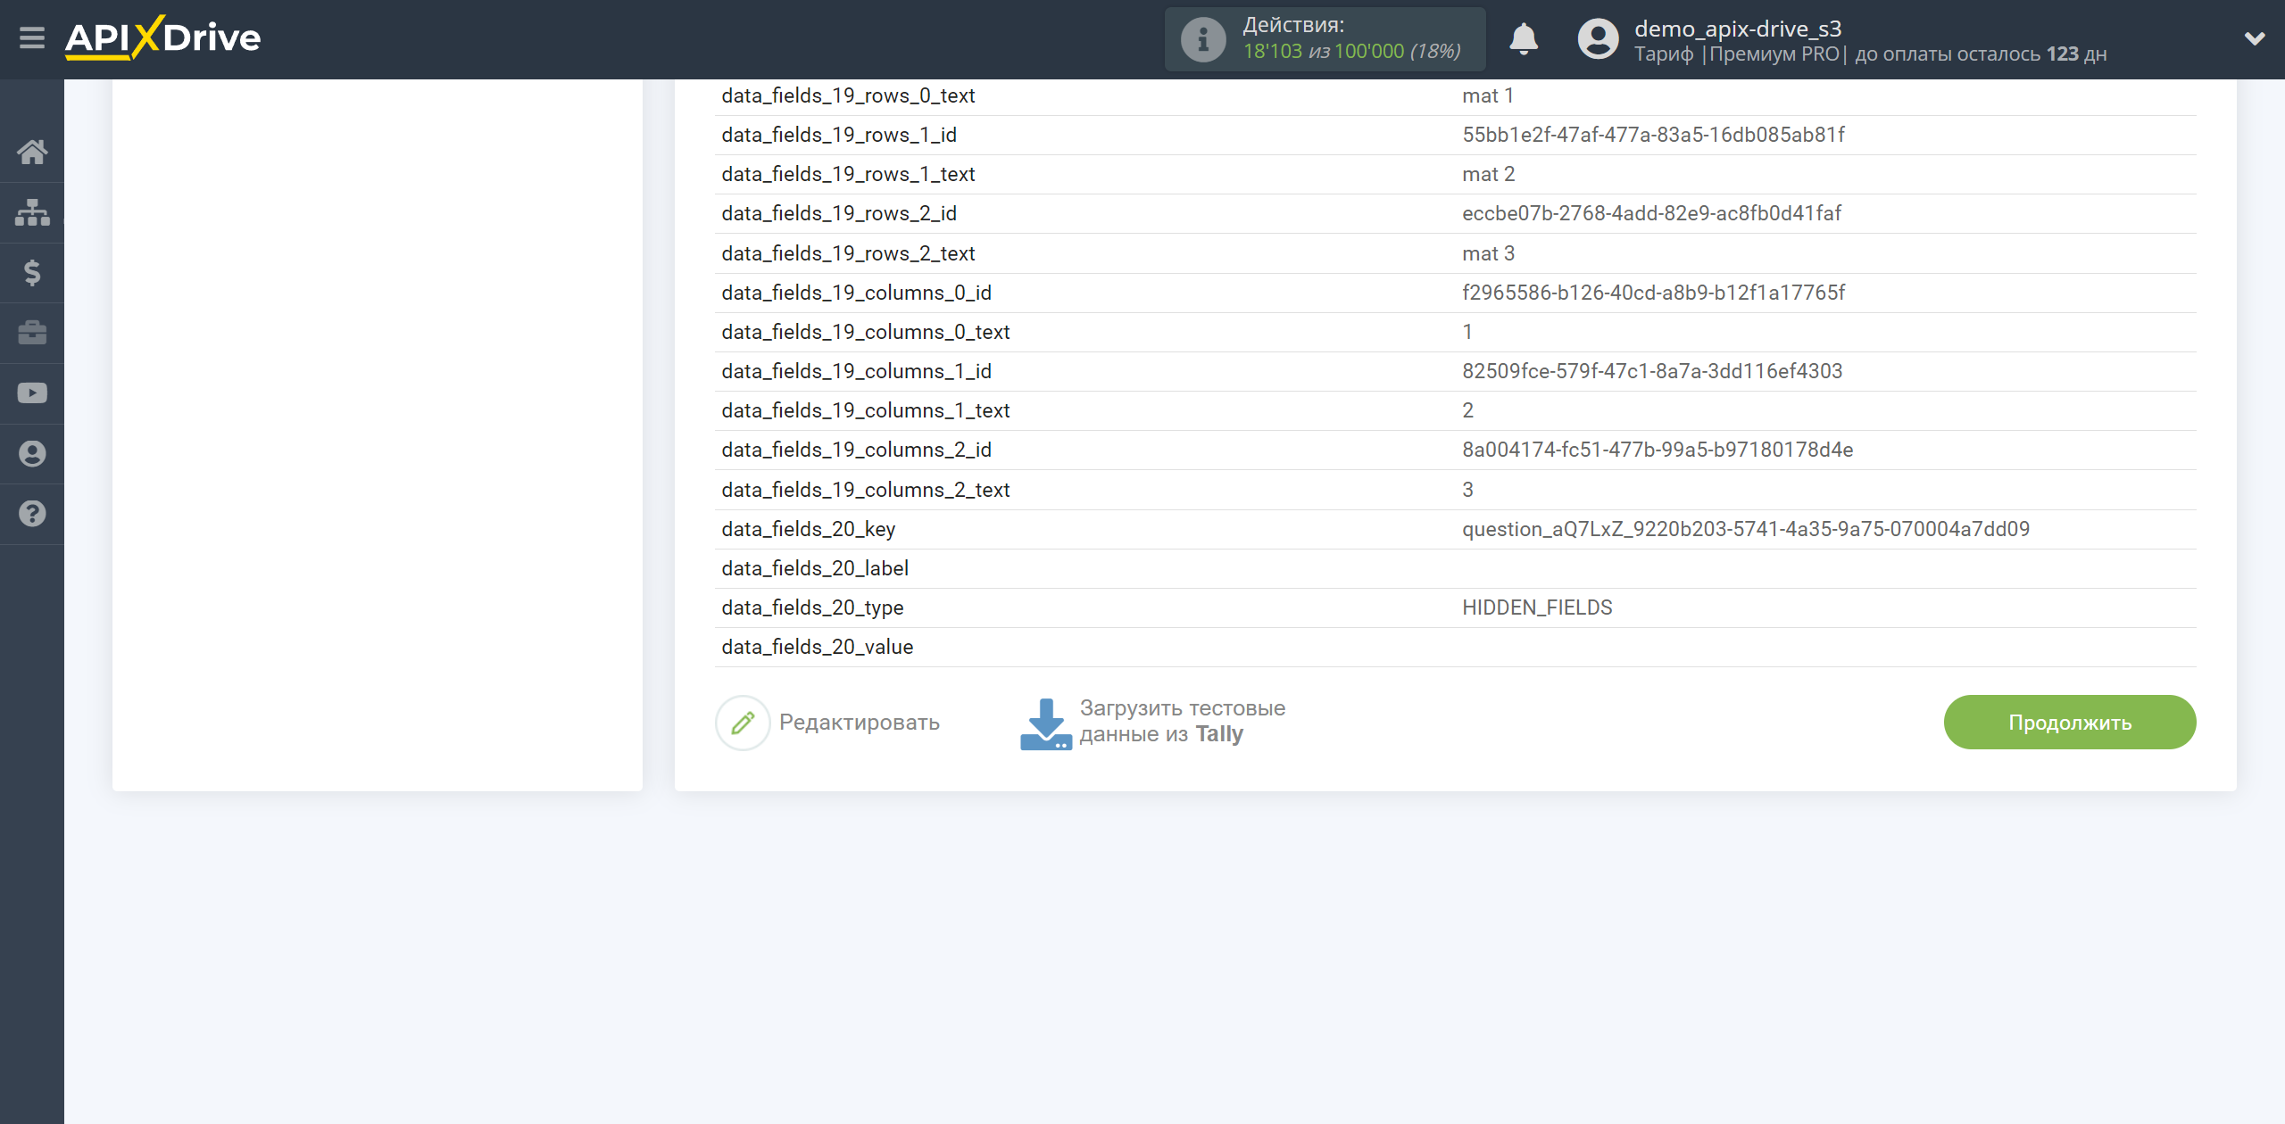
Task: Open the actions info icon
Action: coord(1203,39)
